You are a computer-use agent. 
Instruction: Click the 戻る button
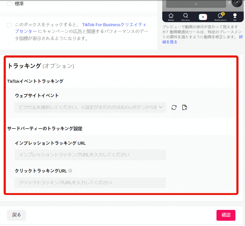[17, 215]
